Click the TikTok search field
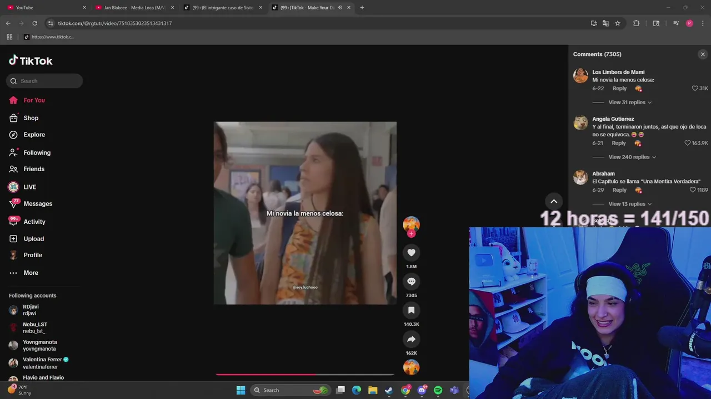This screenshot has height=399, width=711. tap(44, 81)
